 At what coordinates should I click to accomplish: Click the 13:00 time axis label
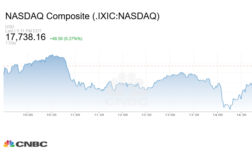[170, 115]
